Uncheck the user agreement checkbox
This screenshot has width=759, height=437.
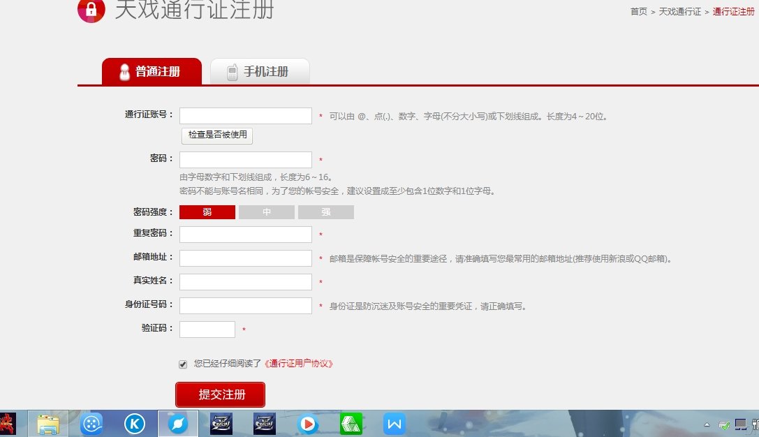point(182,362)
